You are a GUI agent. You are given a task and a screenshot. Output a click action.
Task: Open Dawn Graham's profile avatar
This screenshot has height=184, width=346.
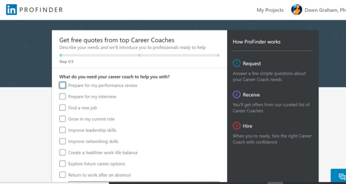click(297, 10)
